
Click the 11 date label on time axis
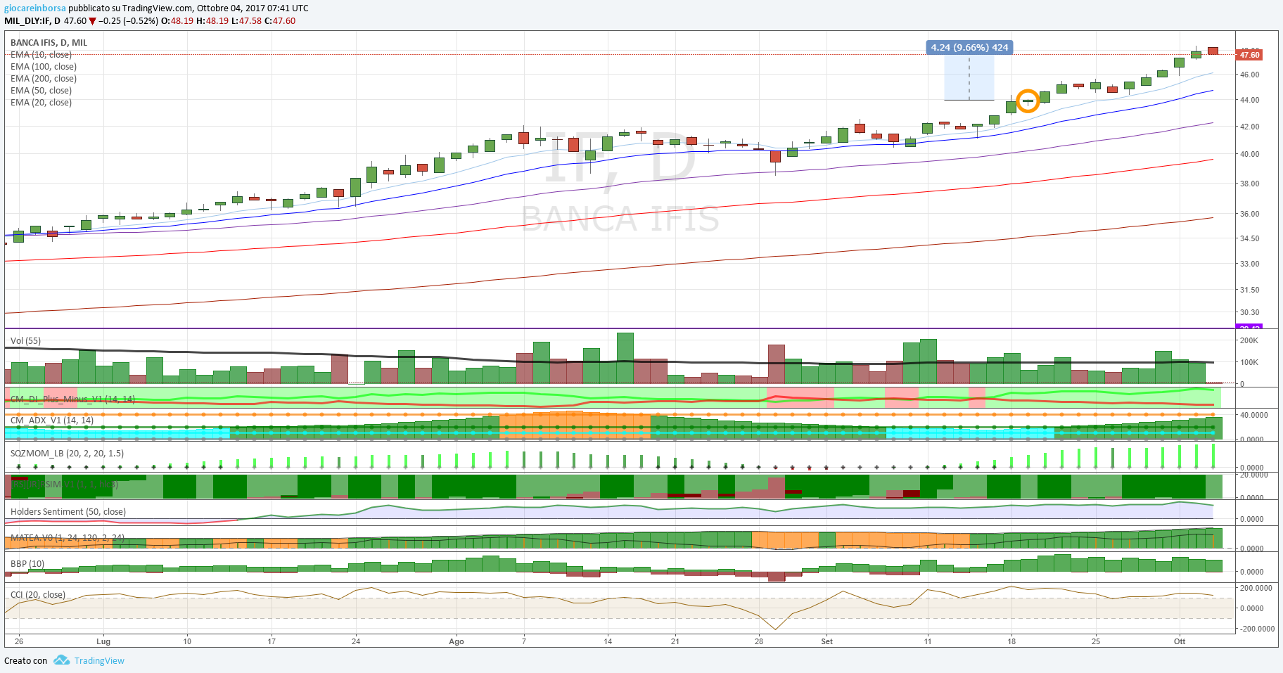click(927, 641)
